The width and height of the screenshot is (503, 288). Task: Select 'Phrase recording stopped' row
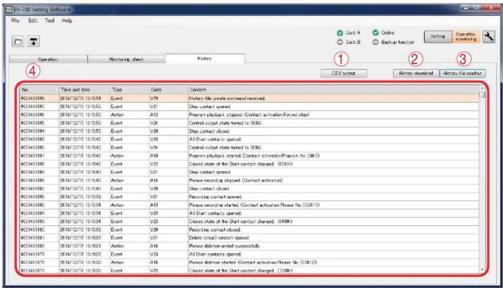point(250,180)
